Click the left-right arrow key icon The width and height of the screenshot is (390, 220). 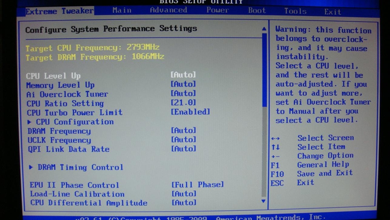pos(276,138)
